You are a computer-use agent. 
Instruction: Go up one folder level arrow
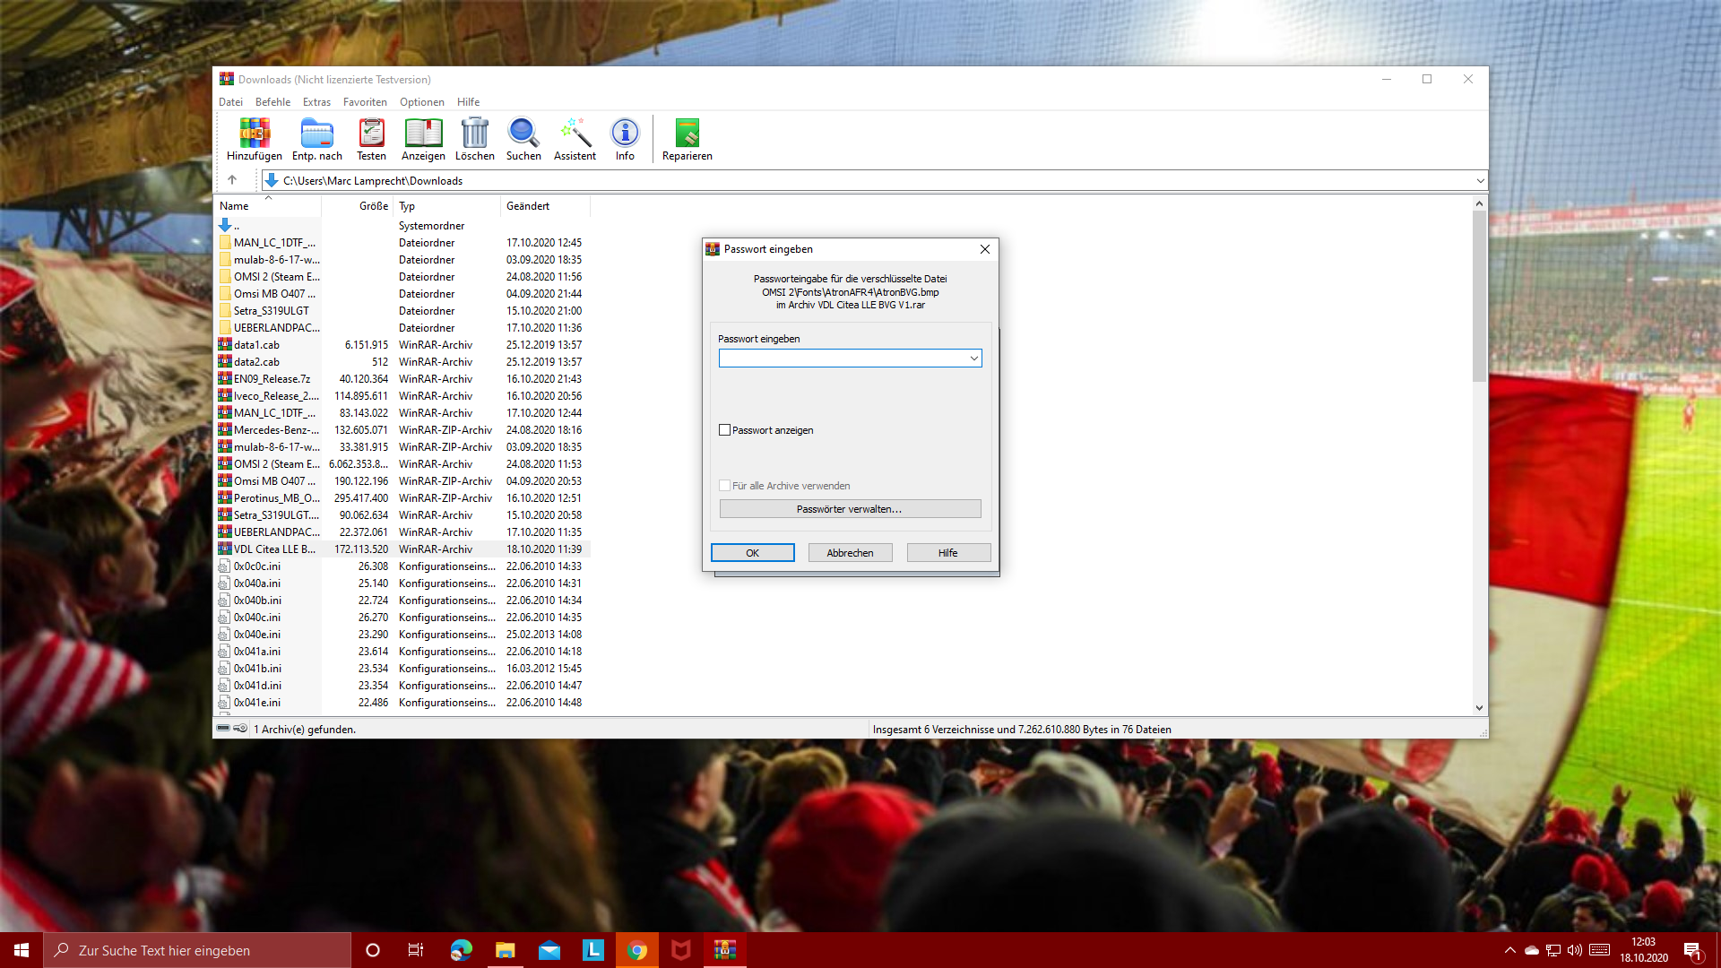[x=232, y=180]
